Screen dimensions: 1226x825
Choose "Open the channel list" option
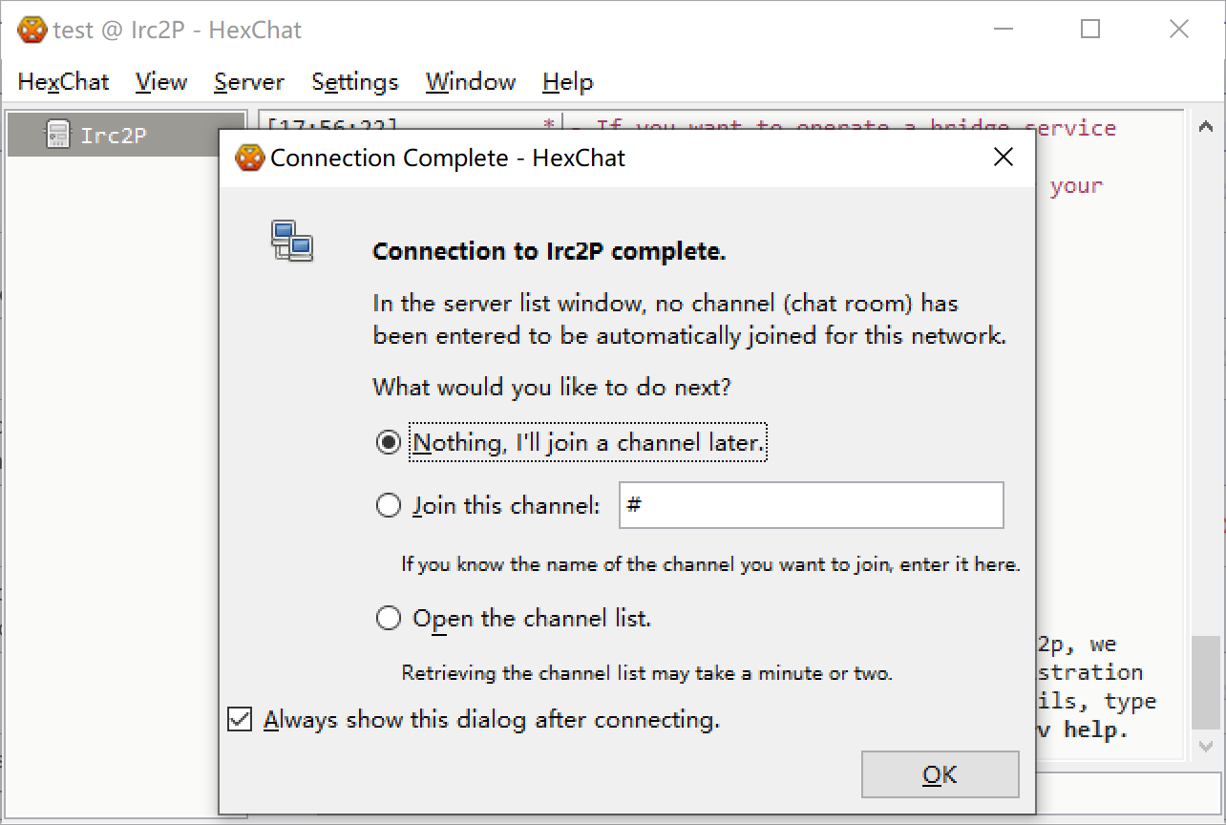pos(389,619)
